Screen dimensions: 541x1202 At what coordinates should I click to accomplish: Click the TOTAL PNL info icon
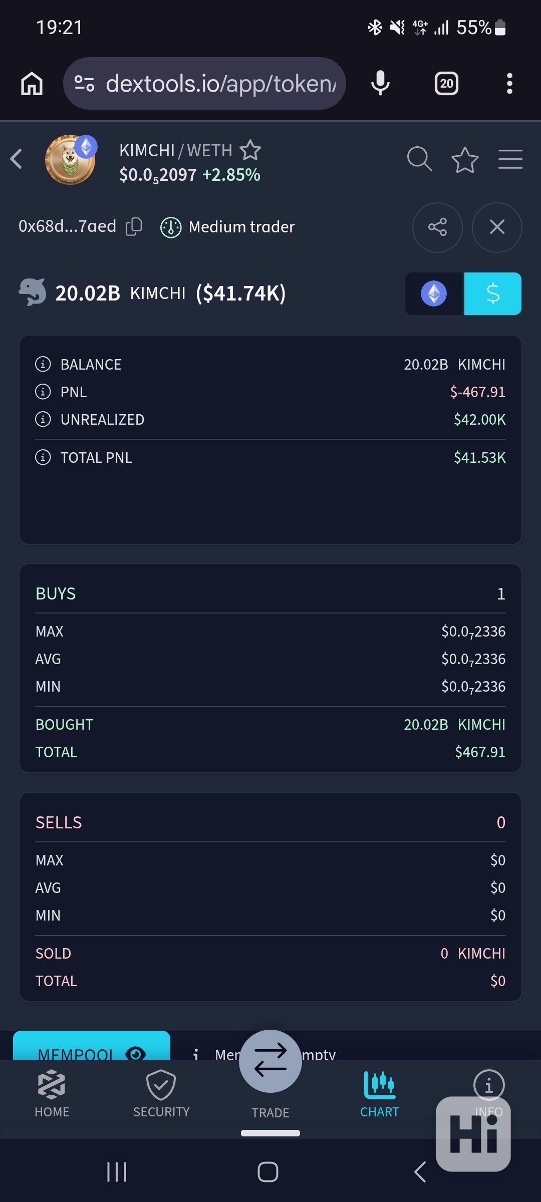(x=43, y=457)
